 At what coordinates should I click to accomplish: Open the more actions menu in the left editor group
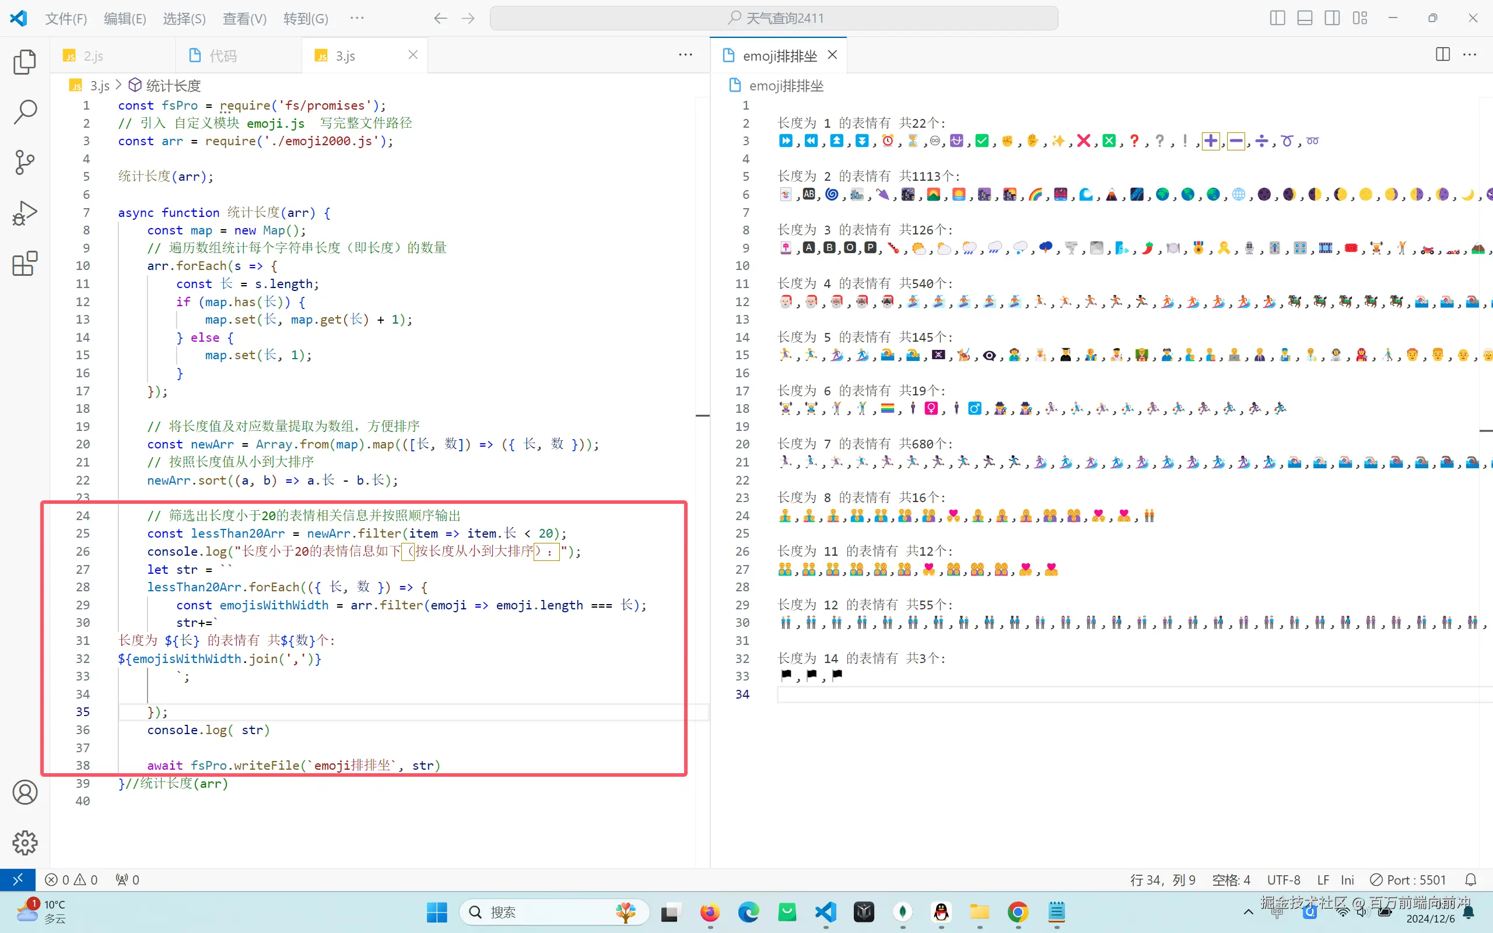[685, 55]
